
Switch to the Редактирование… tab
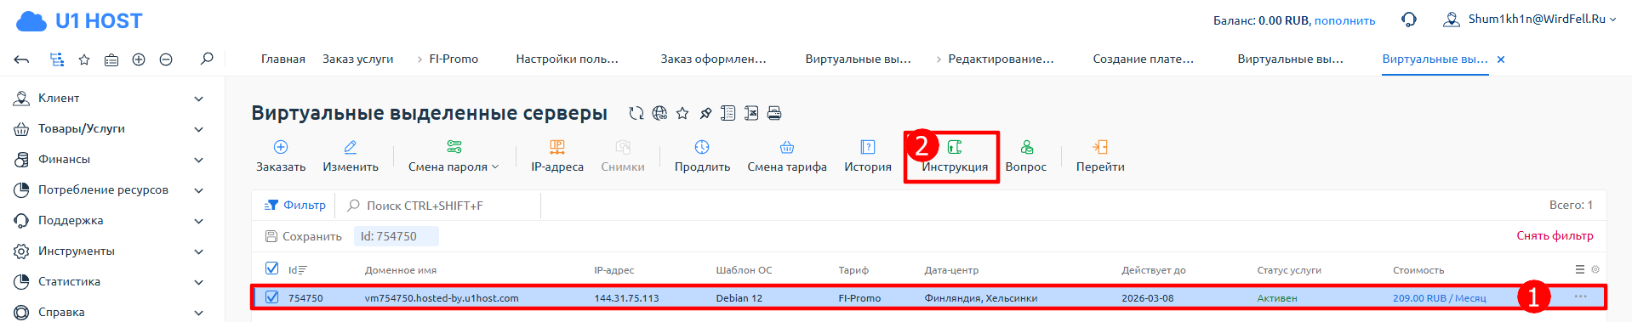1001,59
